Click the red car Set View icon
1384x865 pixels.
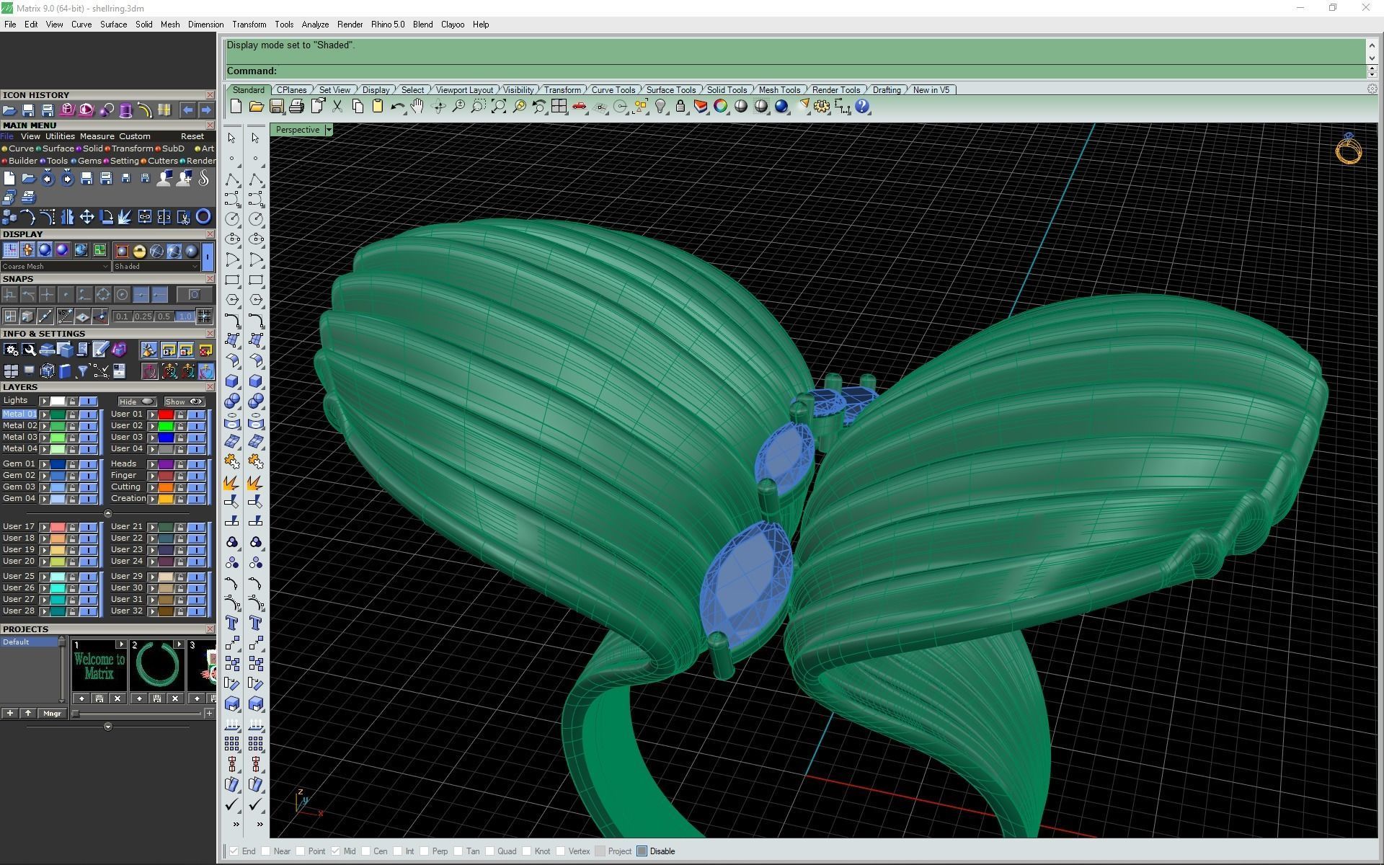coord(579,107)
